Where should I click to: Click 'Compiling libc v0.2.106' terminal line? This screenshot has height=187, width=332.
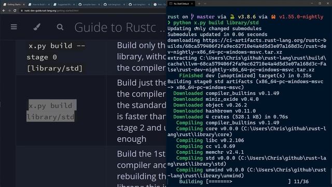[210, 140]
